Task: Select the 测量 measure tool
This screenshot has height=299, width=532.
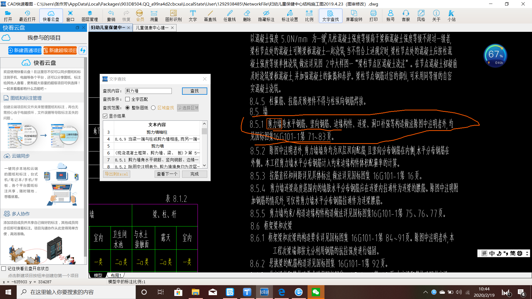Action: (154, 16)
